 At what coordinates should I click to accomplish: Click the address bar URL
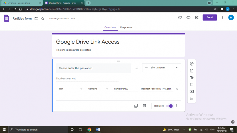click(75, 9)
